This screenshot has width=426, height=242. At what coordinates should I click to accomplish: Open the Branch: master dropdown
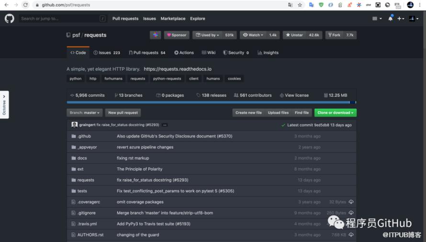[85, 113]
